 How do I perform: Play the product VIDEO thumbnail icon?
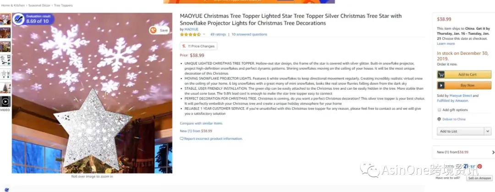[x=5, y=102]
